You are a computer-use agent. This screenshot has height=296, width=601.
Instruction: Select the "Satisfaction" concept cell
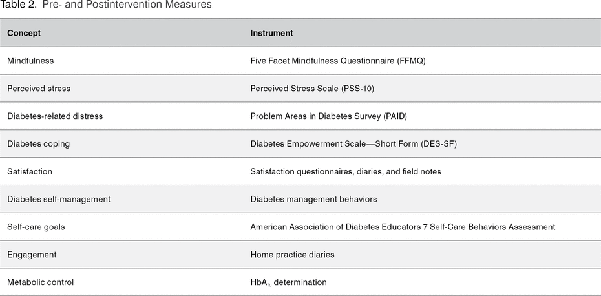click(x=30, y=172)
